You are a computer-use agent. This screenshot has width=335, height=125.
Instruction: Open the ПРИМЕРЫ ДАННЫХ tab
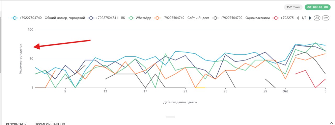coord(50,123)
